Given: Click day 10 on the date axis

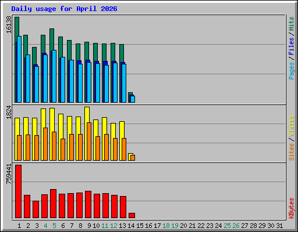Looking at the screenshot, I should pos(96,226).
